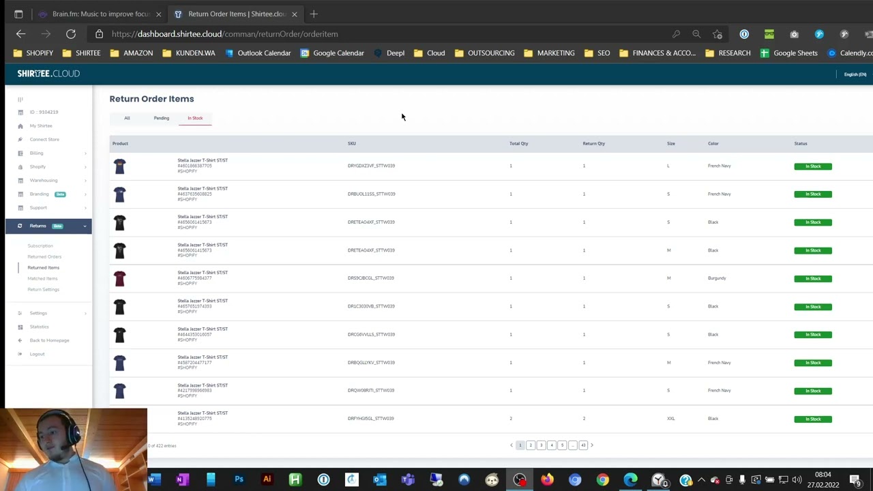Click SKU DRYGDXZ3VF_STTW039 cell

pos(371,166)
